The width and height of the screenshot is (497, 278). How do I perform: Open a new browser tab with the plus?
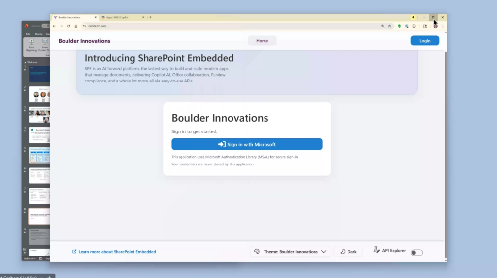point(150,17)
